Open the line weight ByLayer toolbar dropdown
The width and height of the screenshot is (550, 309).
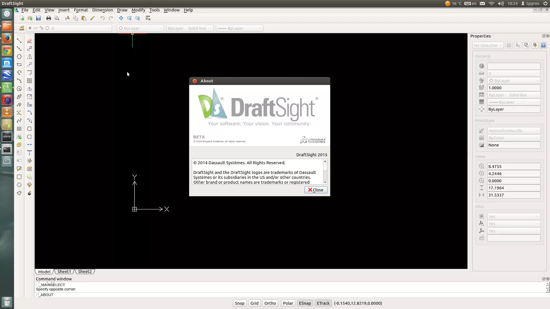click(x=240, y=28)
